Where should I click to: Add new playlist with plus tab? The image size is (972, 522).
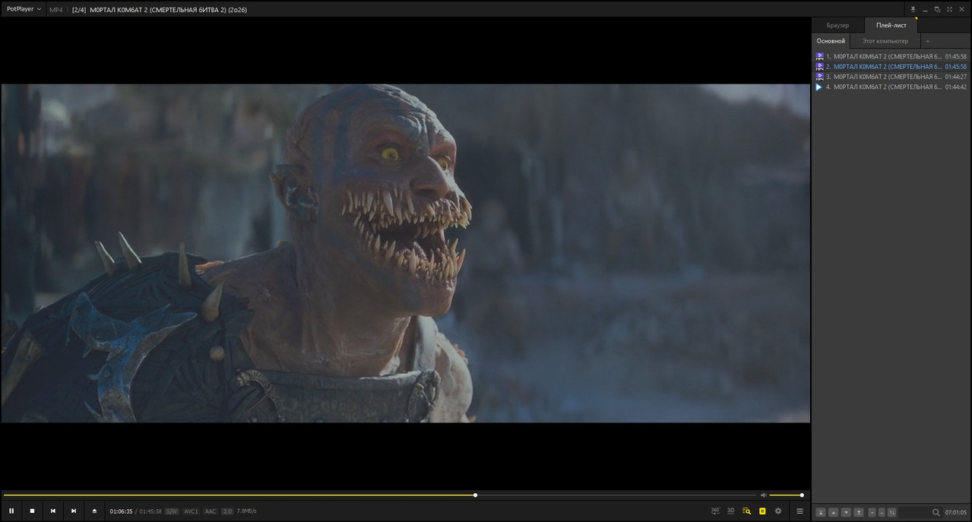927,40
